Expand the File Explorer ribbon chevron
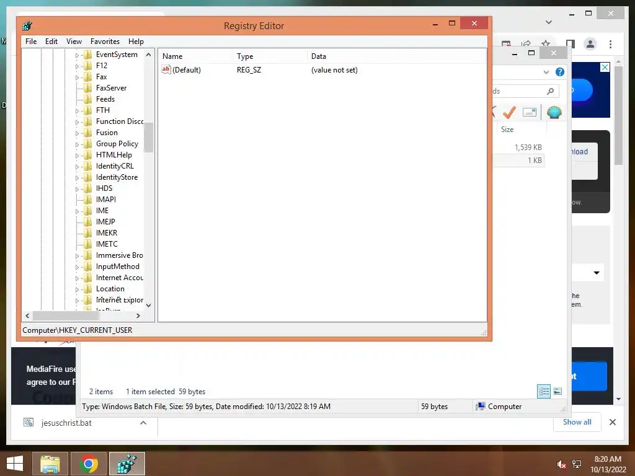The height and width of the screenshot is (476, 635). coord(546,72)
